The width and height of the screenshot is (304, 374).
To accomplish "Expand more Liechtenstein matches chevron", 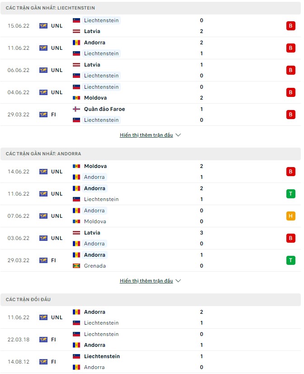I will 178,135.
